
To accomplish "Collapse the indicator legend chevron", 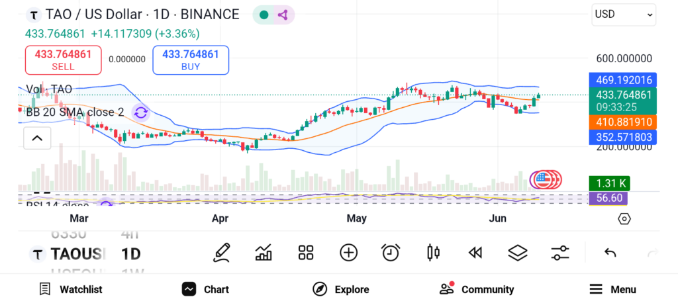I will pos(37,138).
